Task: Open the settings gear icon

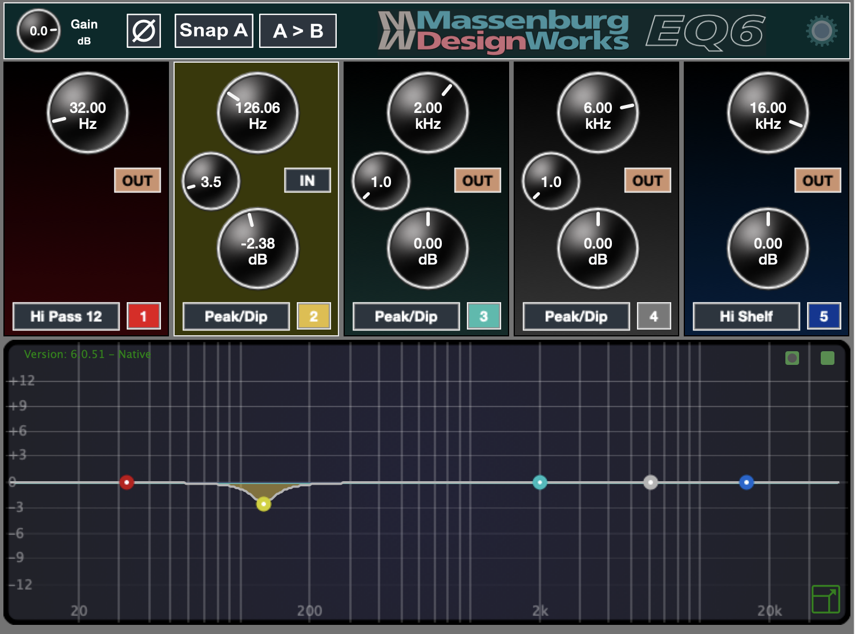Action: click(x=821, y=31)
